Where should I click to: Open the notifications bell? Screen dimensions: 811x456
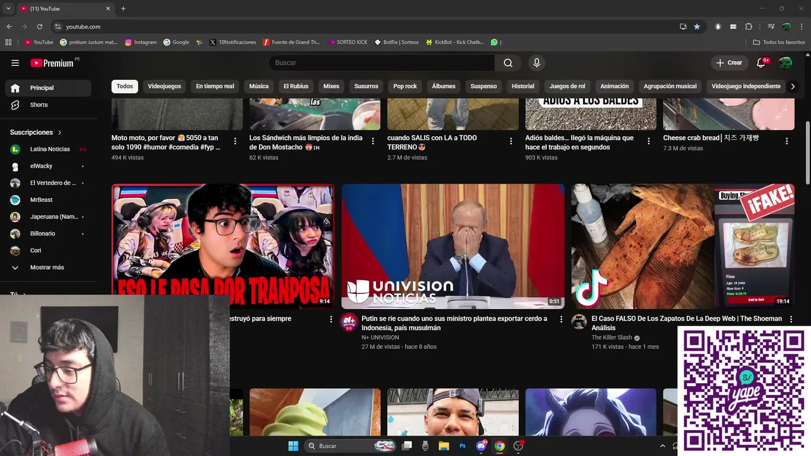tap(762, 63)
